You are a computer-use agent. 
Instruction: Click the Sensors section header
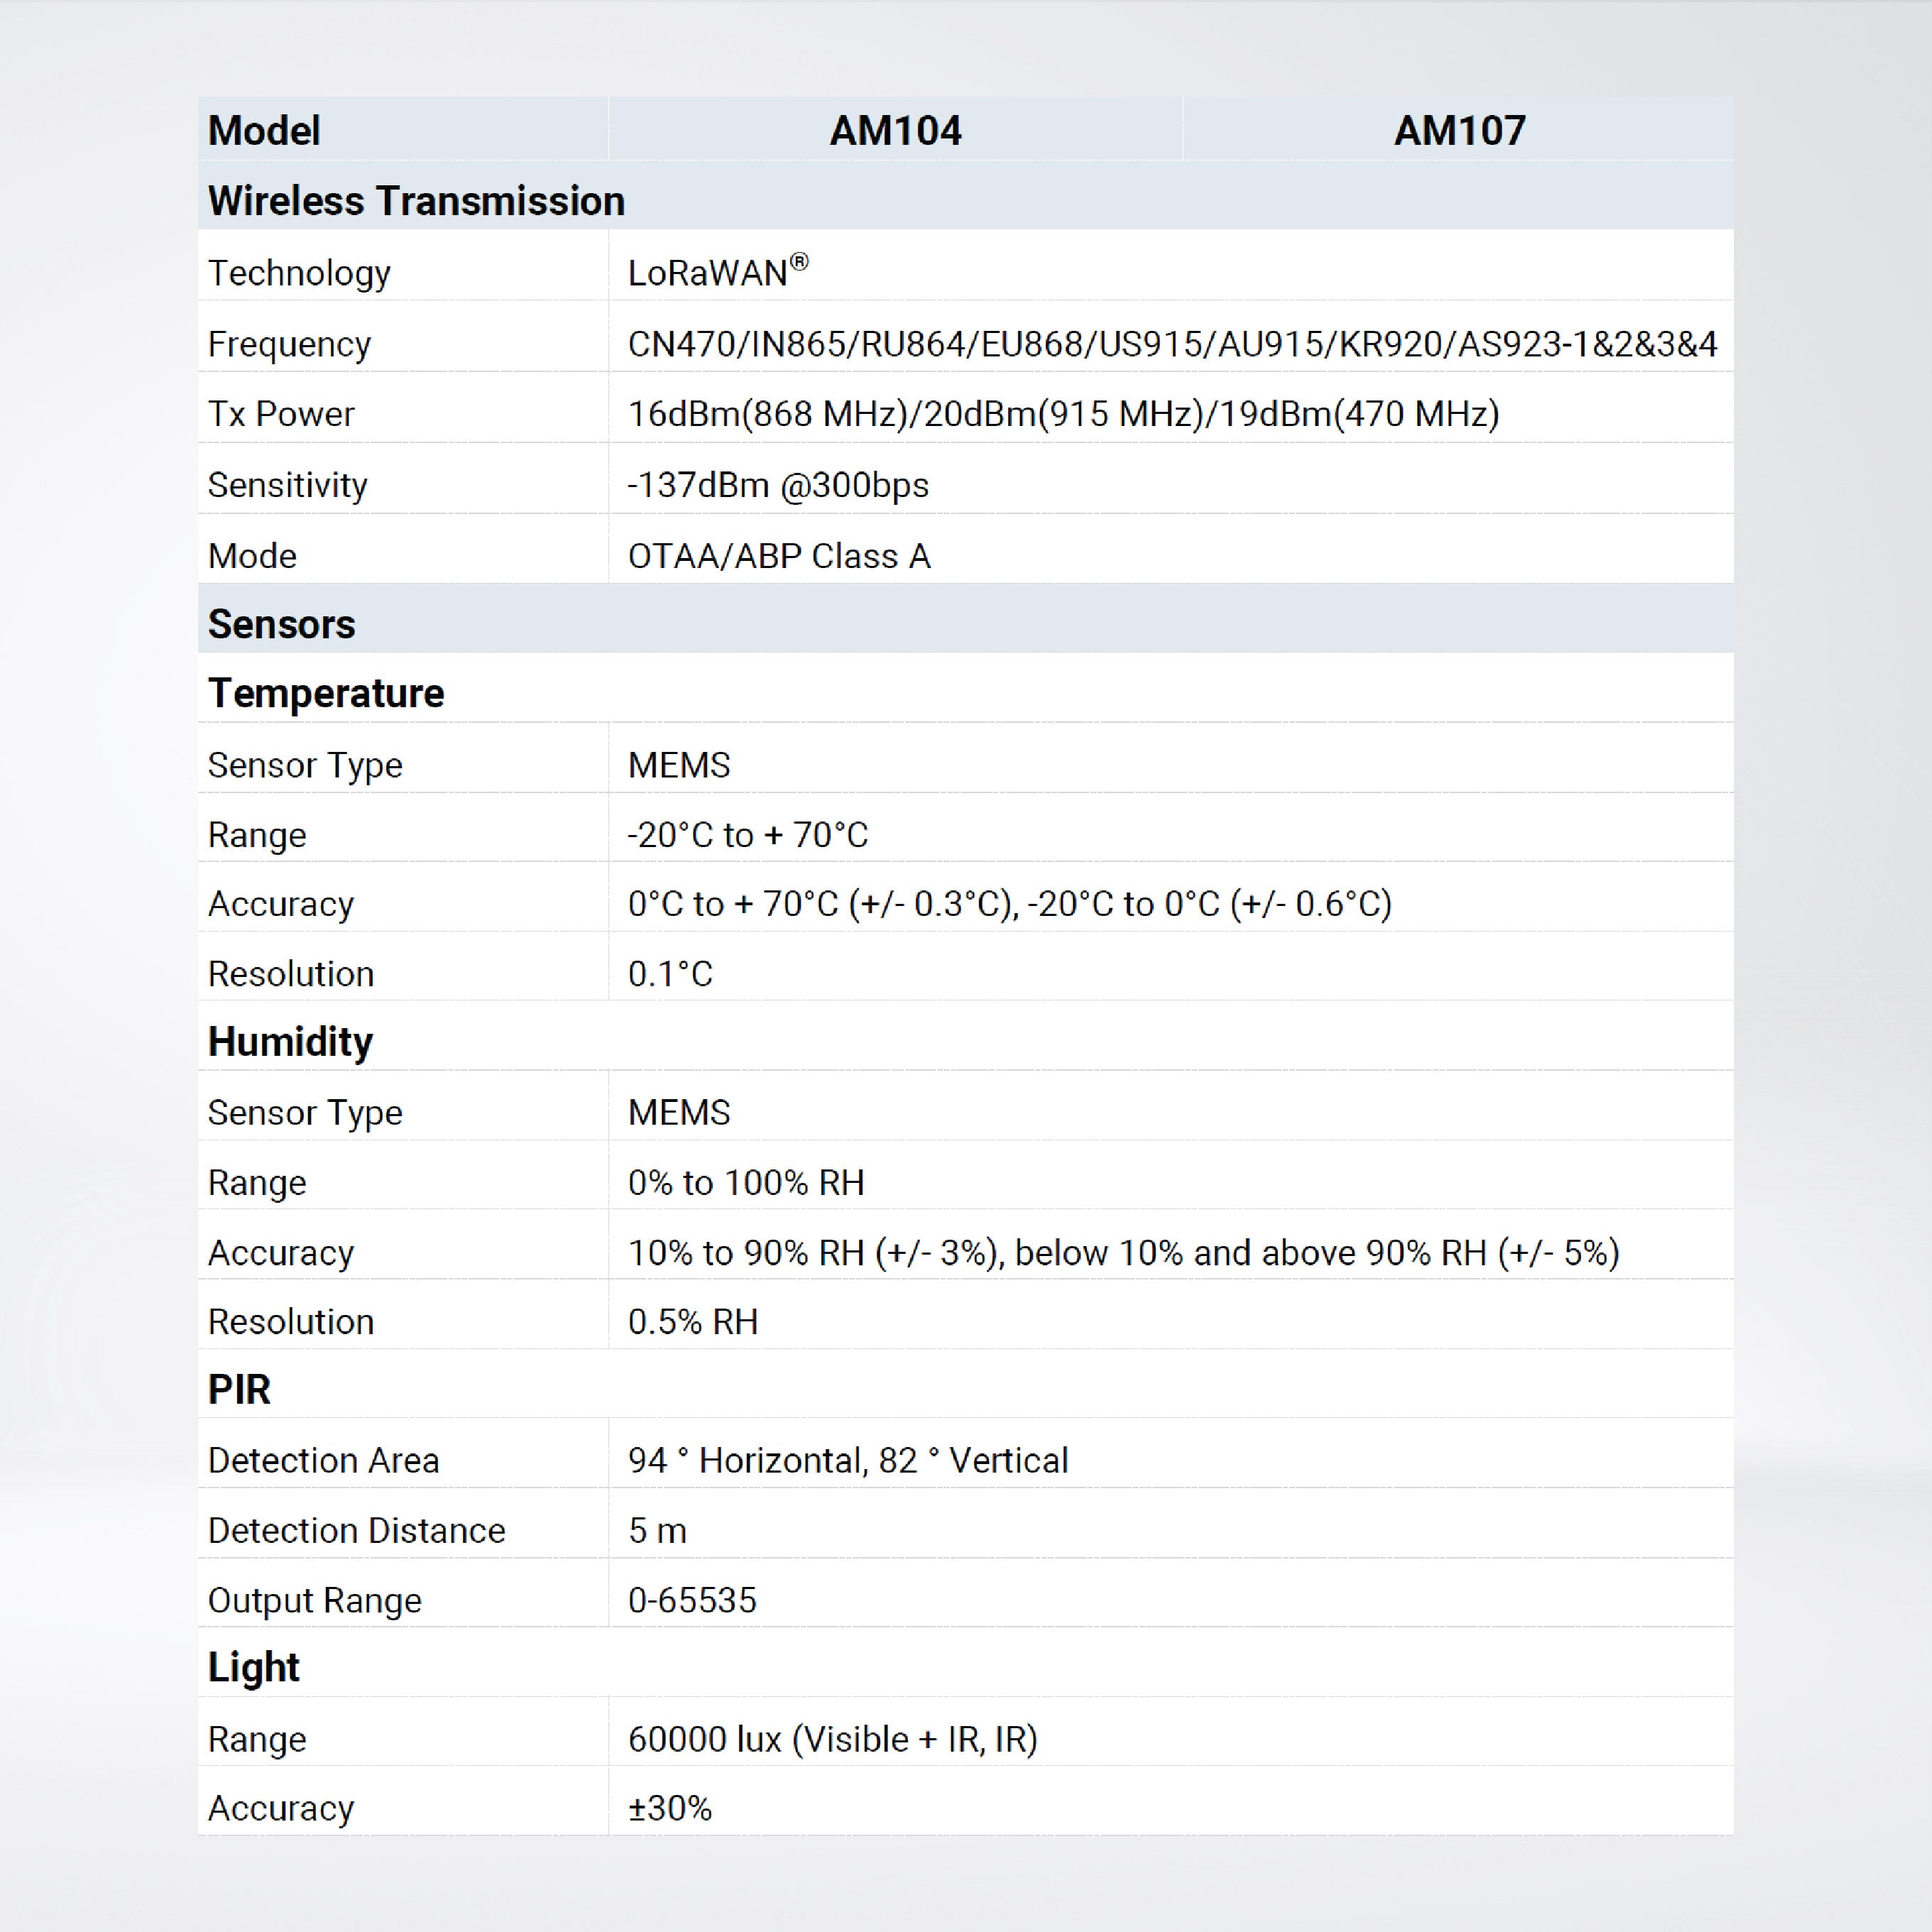[x=281, y=624]
